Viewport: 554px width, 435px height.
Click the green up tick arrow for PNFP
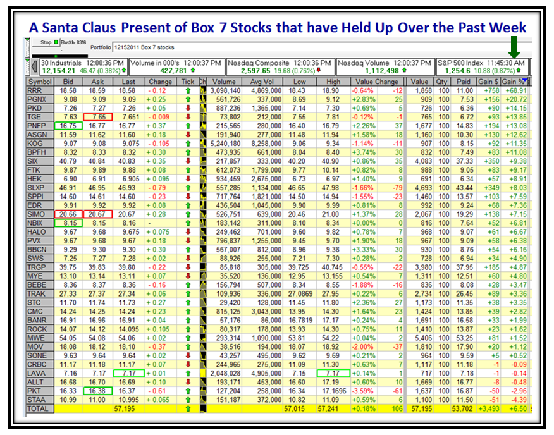coord(188,126)
